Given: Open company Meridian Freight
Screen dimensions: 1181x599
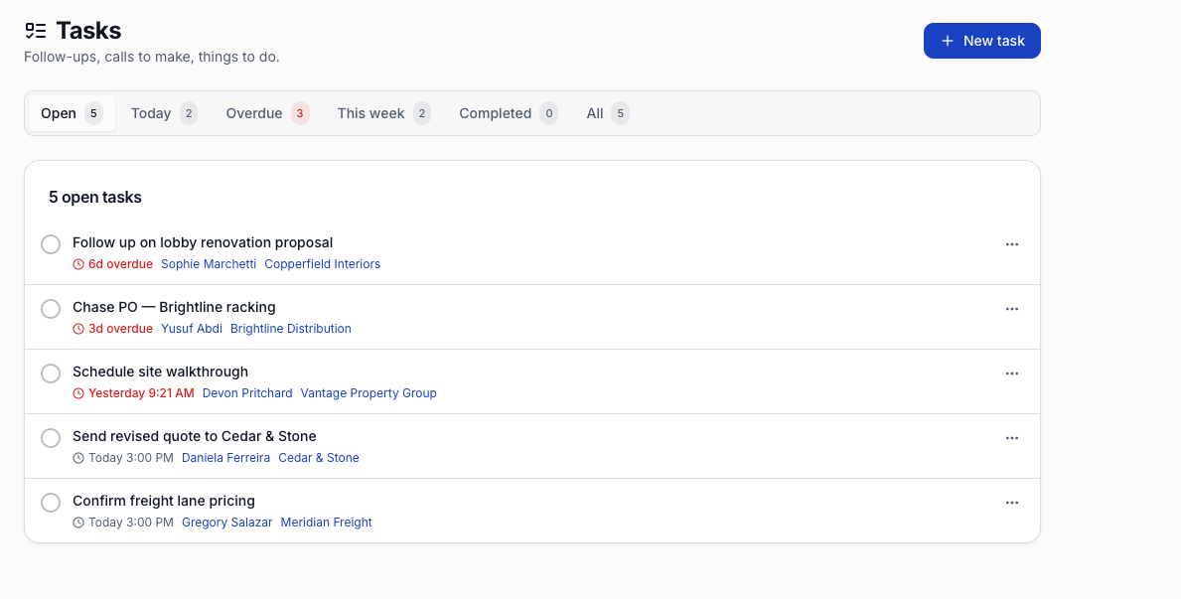Looking at the screenshot, I should pos(326,523).
